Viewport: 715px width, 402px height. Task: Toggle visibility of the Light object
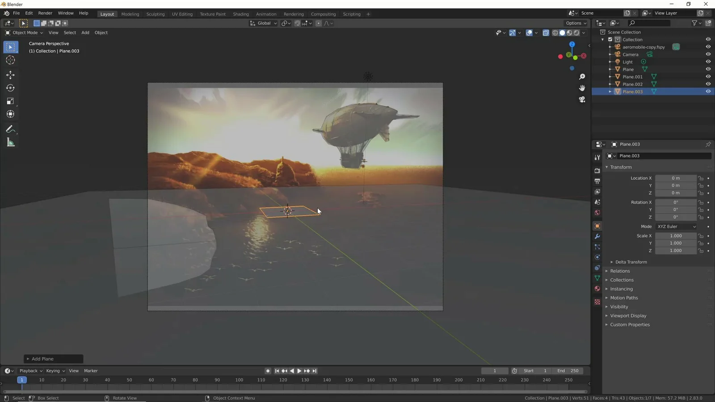click(708, 62)
